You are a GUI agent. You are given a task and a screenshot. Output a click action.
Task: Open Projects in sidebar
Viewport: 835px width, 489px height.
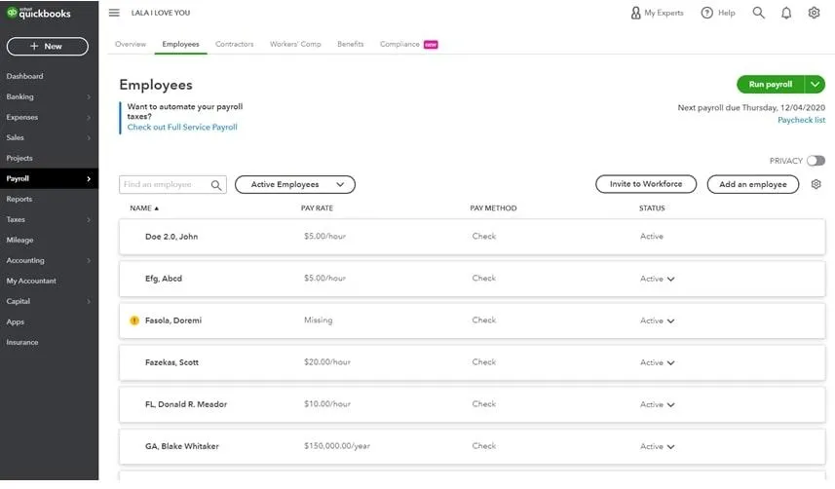pyautogui.click(x=19, y=158)
